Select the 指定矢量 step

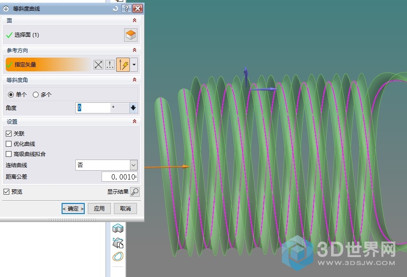[48, 65]
